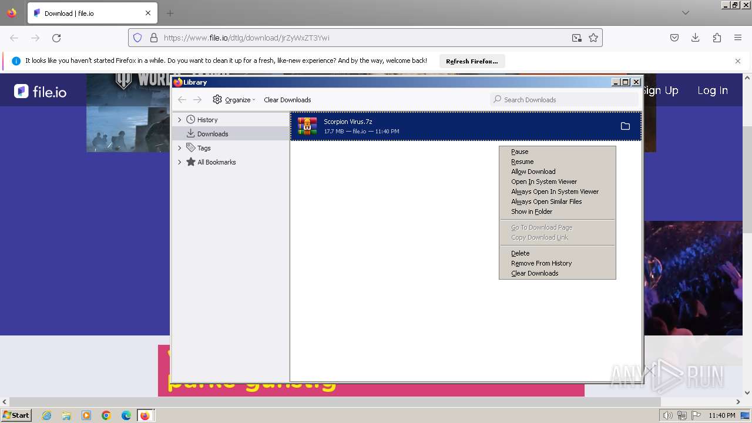Image resolution: width=752 pixels, height=423 pixels.
Task: Click Log In on file.io page
Action: (713, 90)
